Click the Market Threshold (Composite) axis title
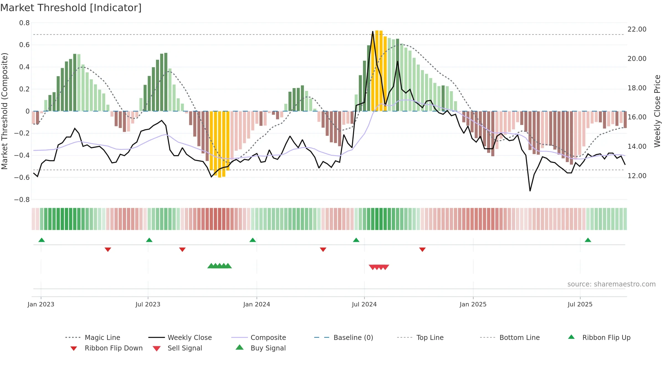Screen dimensions: 665x374 point(4,111)
